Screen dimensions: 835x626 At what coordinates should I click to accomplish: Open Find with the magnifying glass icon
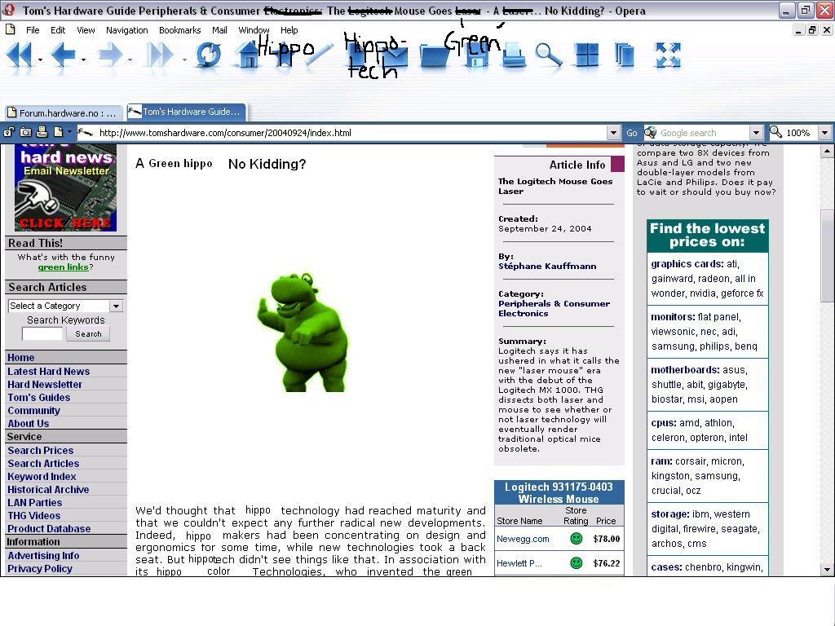tap(549, 55)
